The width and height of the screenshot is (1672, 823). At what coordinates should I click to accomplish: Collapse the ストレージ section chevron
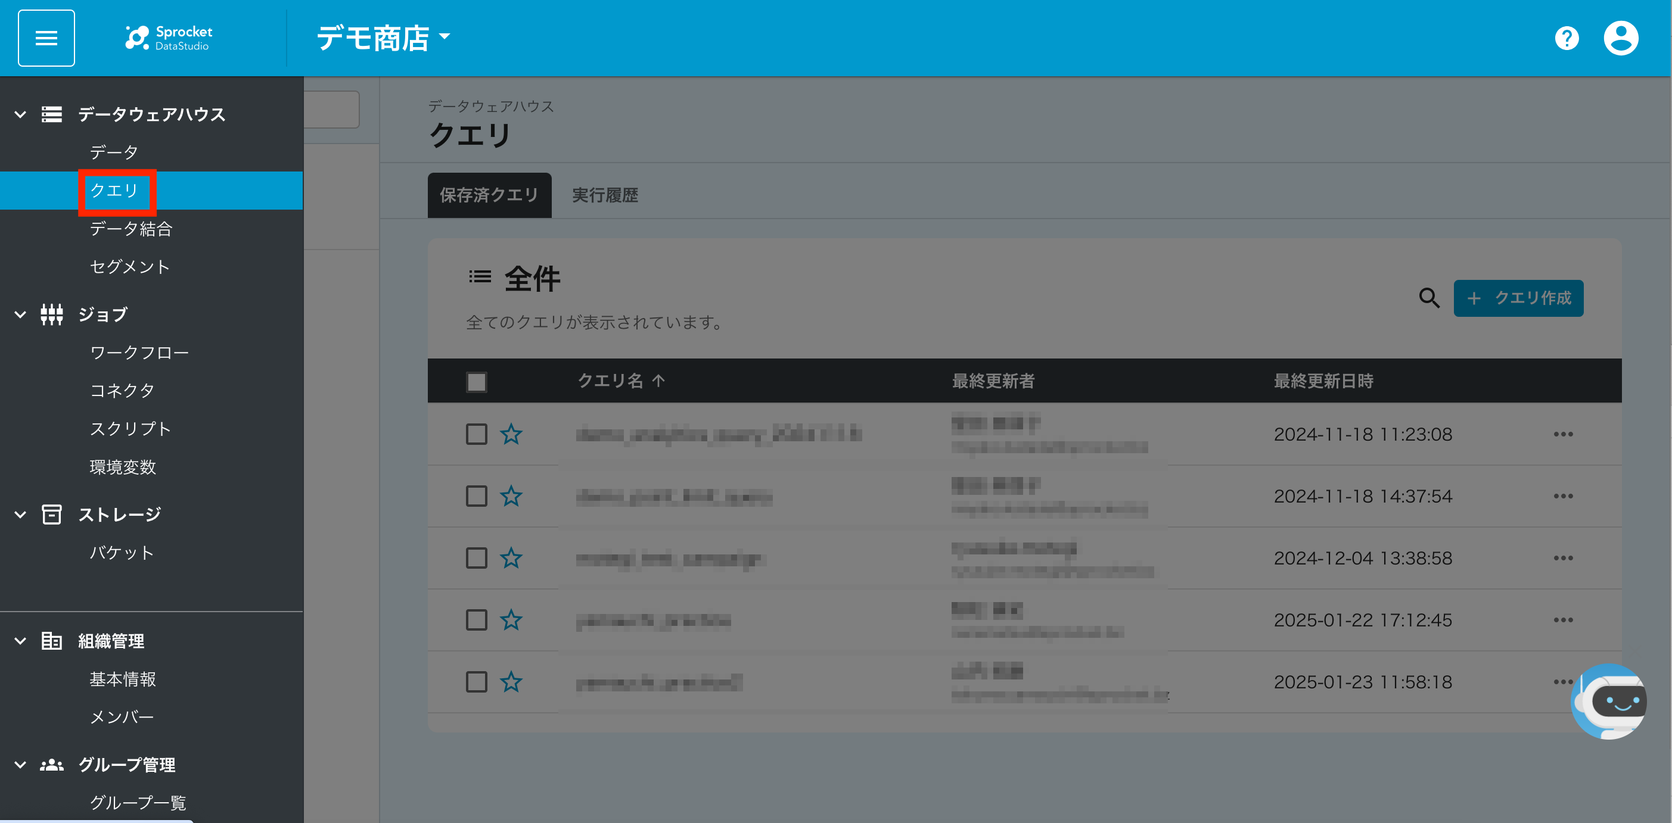coord(20,515)
